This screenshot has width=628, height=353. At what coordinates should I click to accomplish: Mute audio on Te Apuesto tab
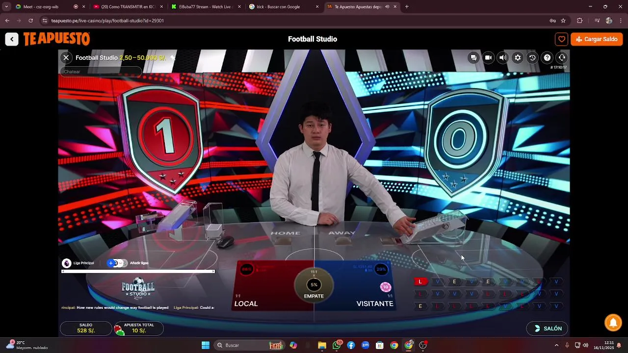[388, 7]
